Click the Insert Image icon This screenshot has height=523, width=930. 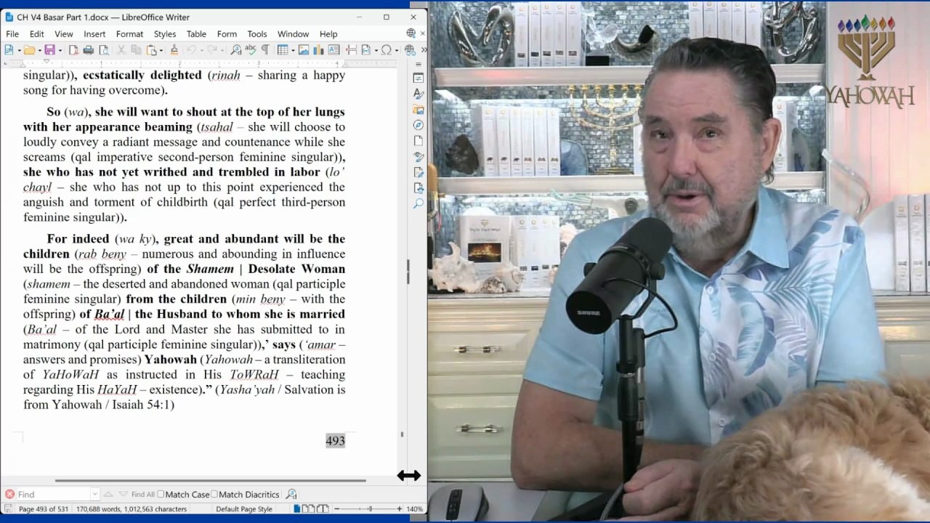(304, 49)
